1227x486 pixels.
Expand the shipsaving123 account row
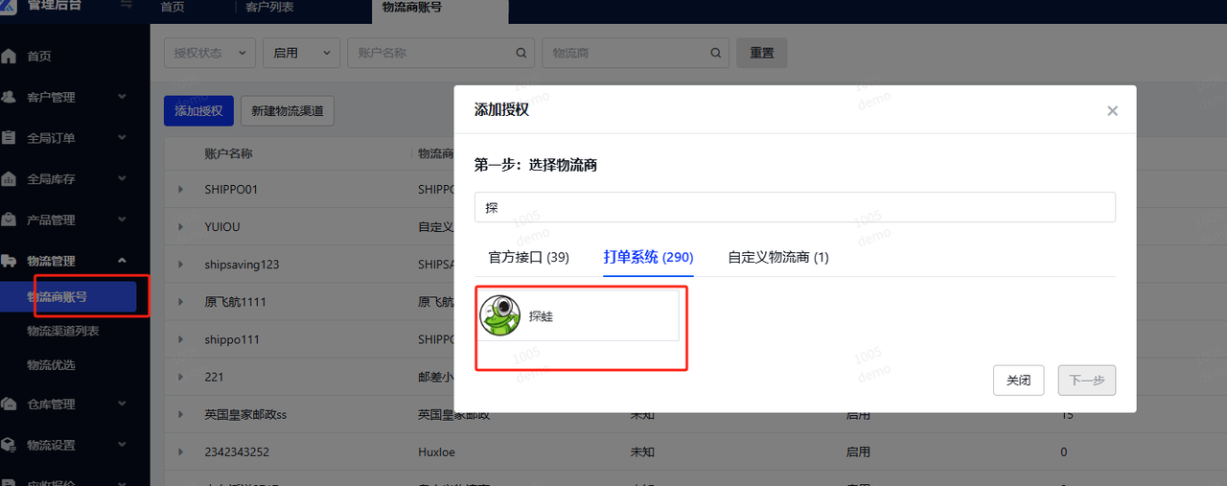click(x=180, y=265)
